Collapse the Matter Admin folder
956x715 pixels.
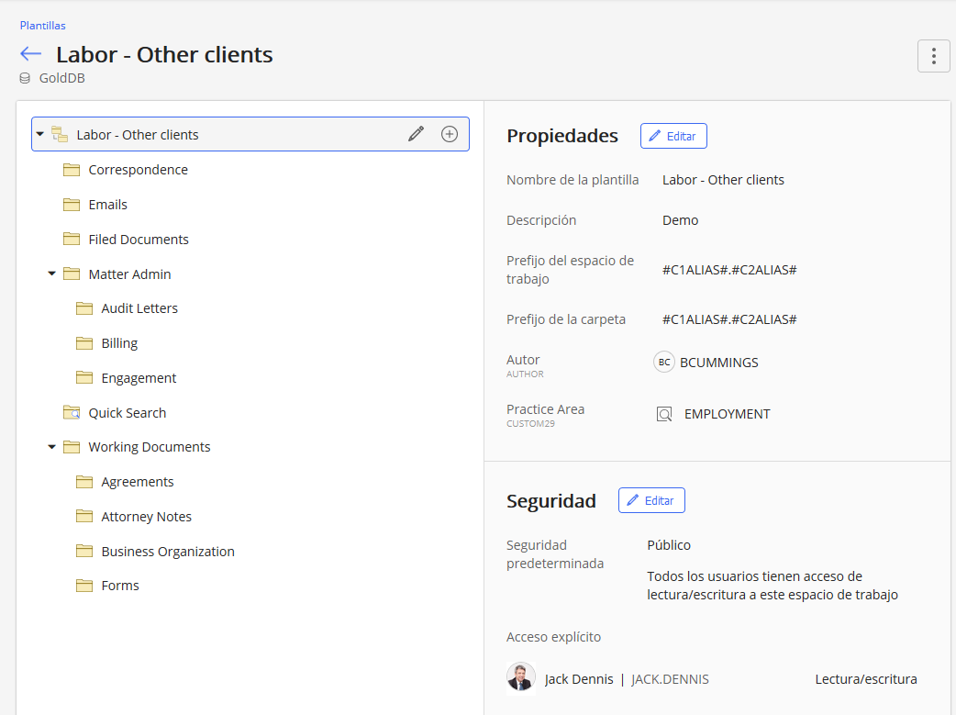[x=52, y=274]
